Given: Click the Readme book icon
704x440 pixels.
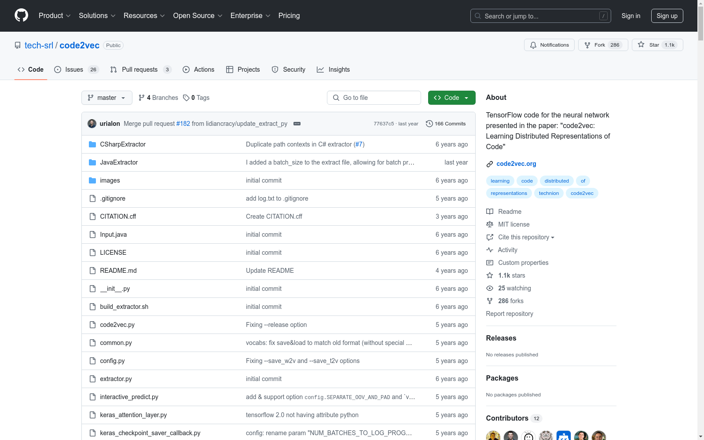Looking at the screenshot, I should coord(490,212).
